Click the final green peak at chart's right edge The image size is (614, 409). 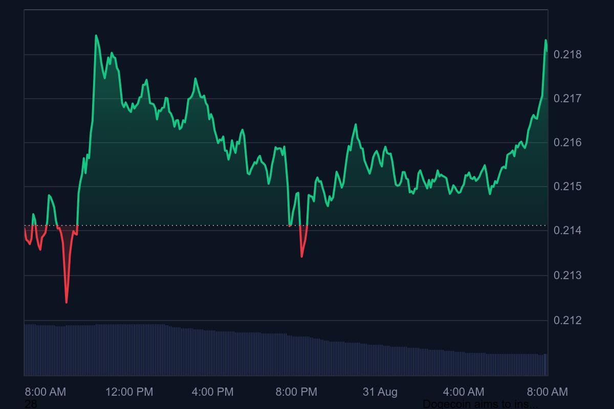tap(545, 40)
